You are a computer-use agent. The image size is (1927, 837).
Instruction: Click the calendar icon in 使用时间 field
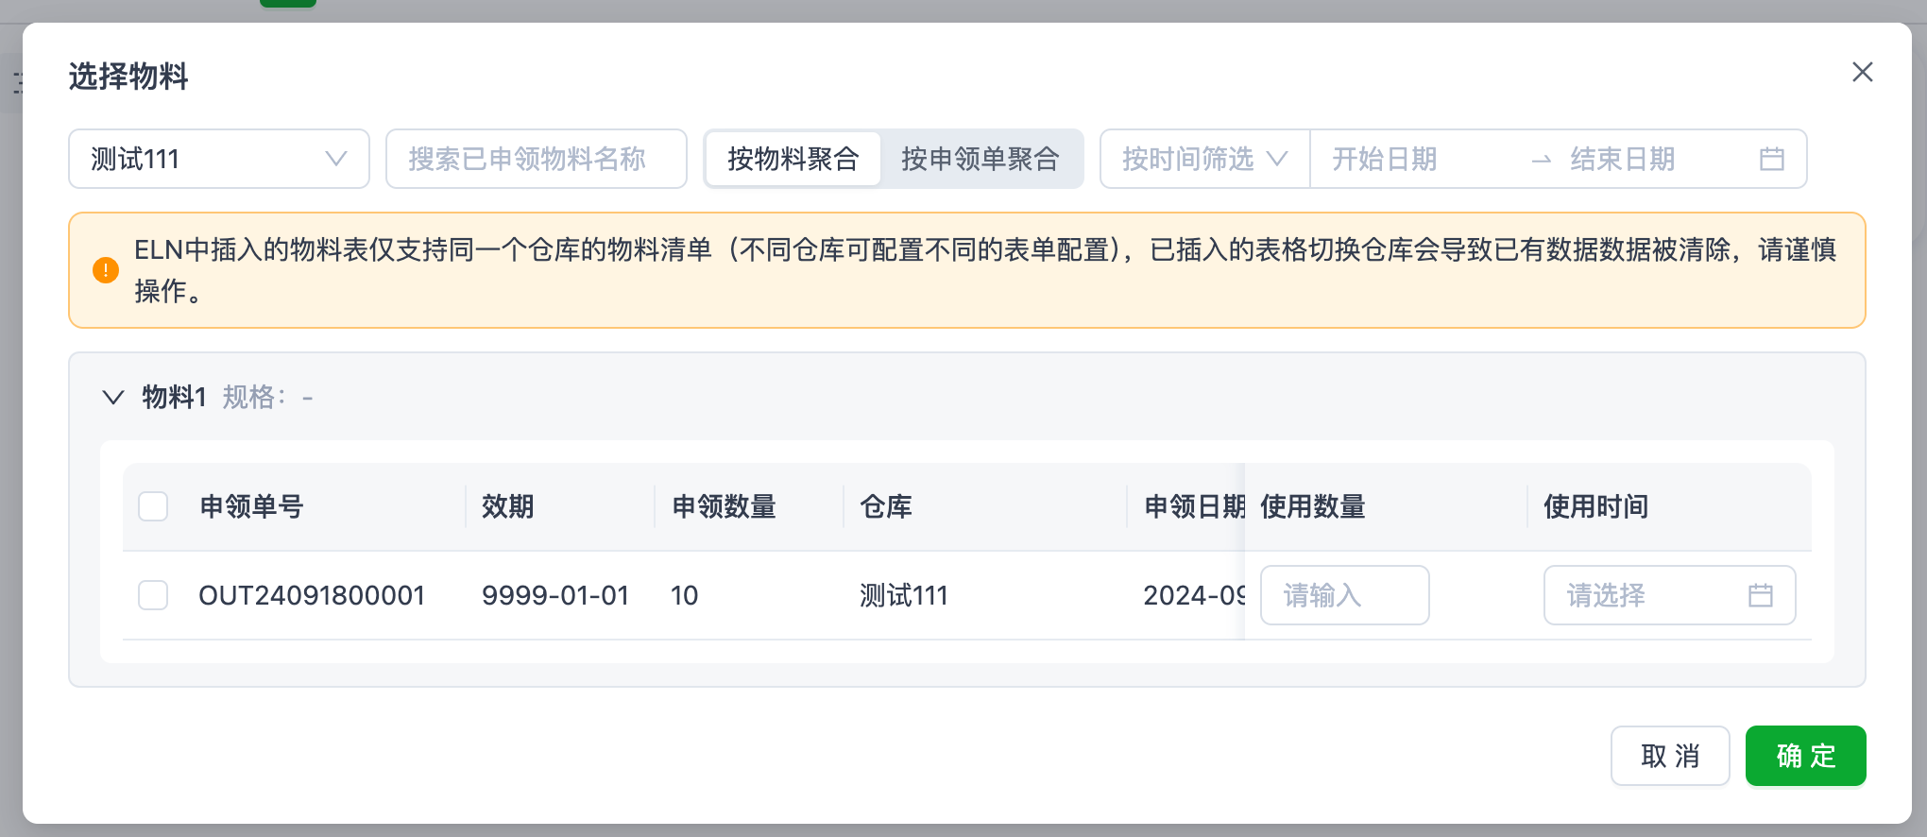pos(1760,595)
